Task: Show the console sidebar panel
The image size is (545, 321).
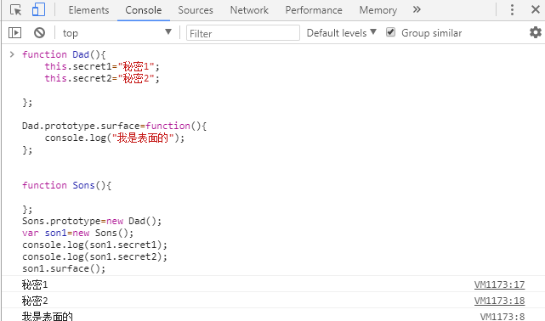Action: click(x=14, y=33)
